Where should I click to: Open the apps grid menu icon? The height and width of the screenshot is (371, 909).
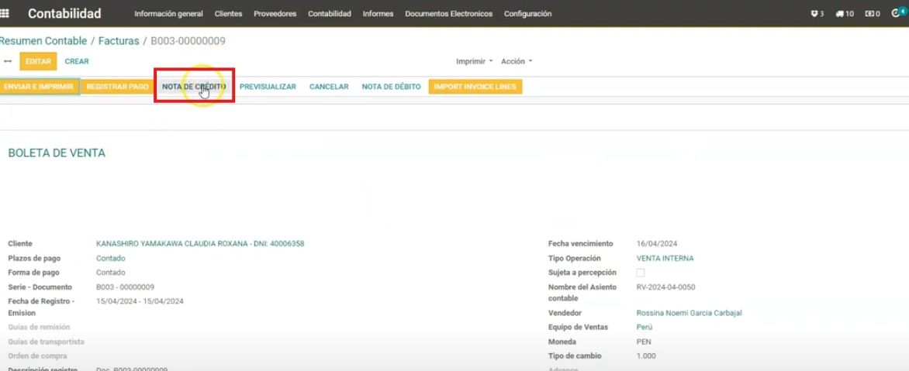click(4, 14)
